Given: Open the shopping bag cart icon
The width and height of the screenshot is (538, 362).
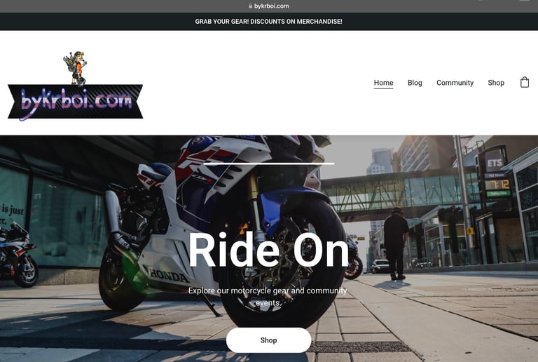Looking at the screenshot, I should pyautogui.click(x=524, y=82).
